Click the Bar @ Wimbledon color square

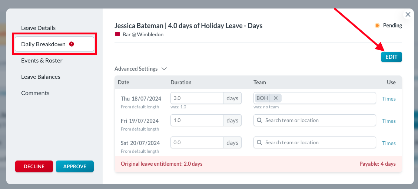pyautogui.click(x=117, y=34)
